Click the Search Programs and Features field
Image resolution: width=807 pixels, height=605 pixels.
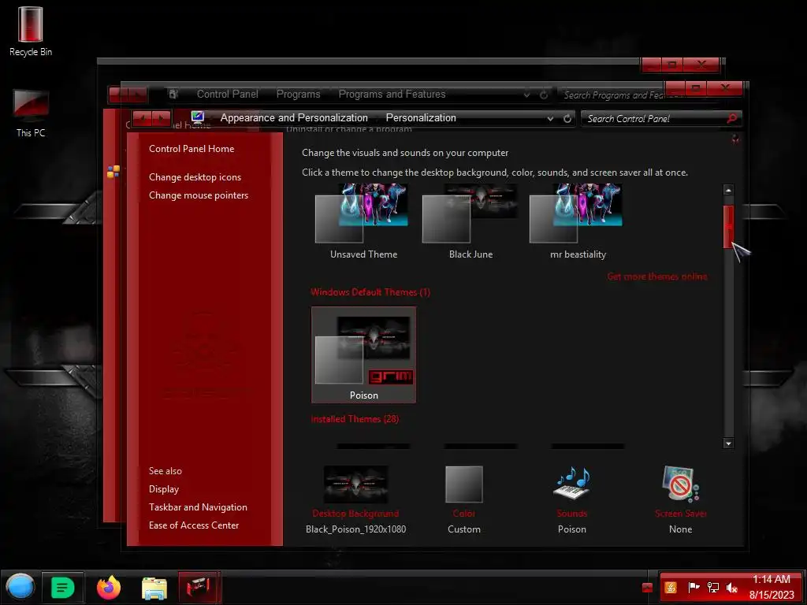(x=612, y=95)
